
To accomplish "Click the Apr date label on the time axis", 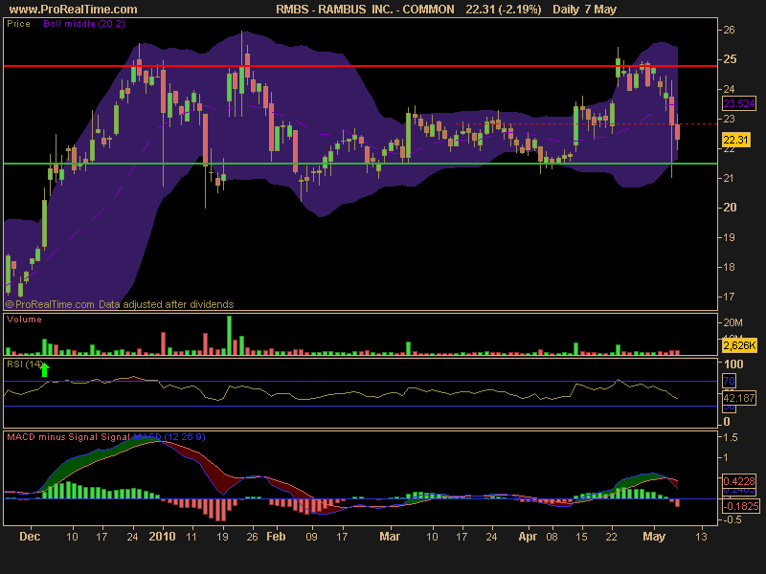I will pos(528,537).
